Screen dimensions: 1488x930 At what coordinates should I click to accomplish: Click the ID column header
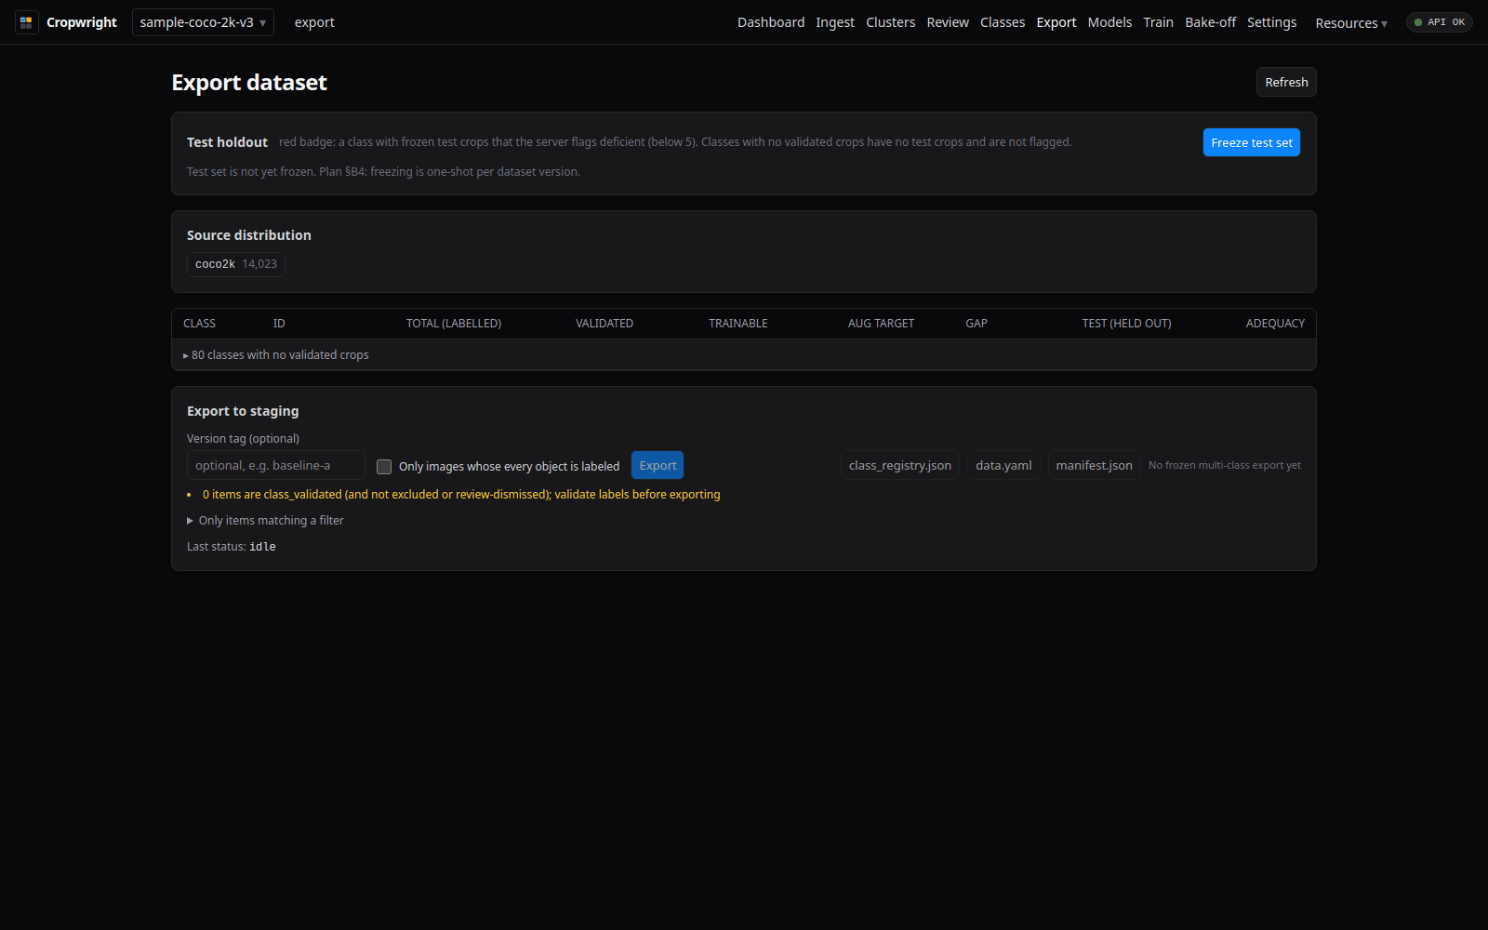[x=279, y=324]
